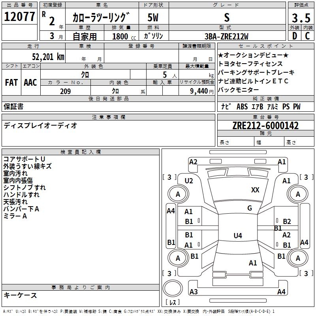Click air conditioner value AAC
316x316 pixels.
[30, 83]
